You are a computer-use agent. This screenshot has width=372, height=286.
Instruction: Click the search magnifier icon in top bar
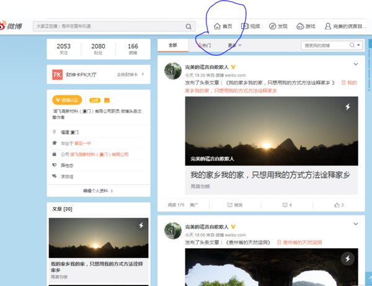pos(188,27)
